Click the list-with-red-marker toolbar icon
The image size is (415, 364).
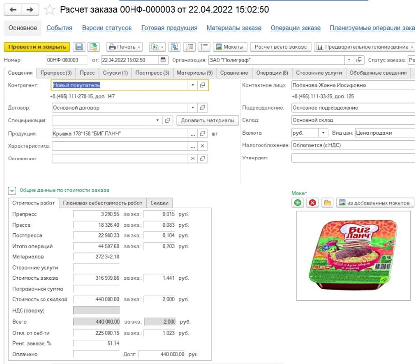point(189,47)
